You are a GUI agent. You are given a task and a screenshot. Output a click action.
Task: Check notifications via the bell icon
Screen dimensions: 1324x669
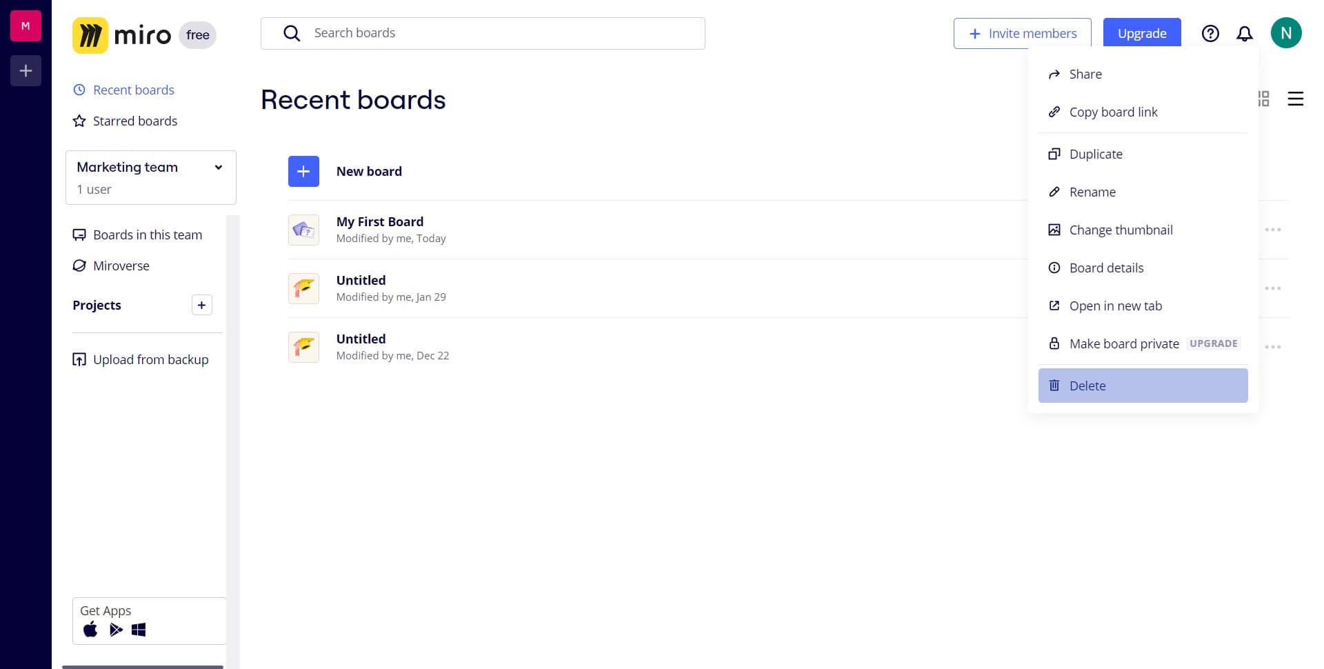pos(1245,33)
